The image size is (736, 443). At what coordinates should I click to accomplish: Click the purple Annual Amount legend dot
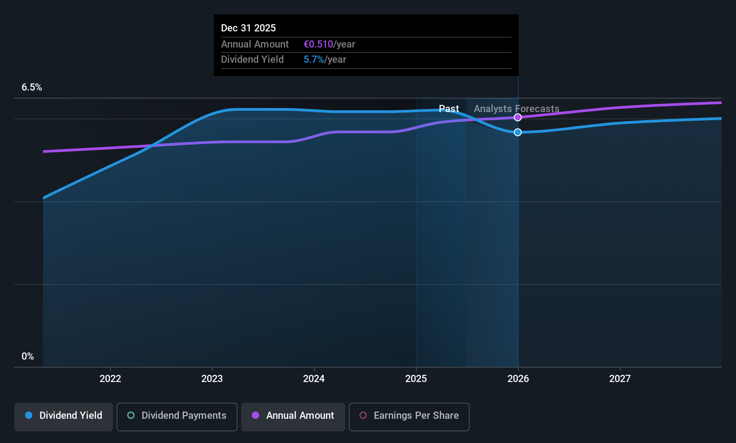(x=255, y=415)
